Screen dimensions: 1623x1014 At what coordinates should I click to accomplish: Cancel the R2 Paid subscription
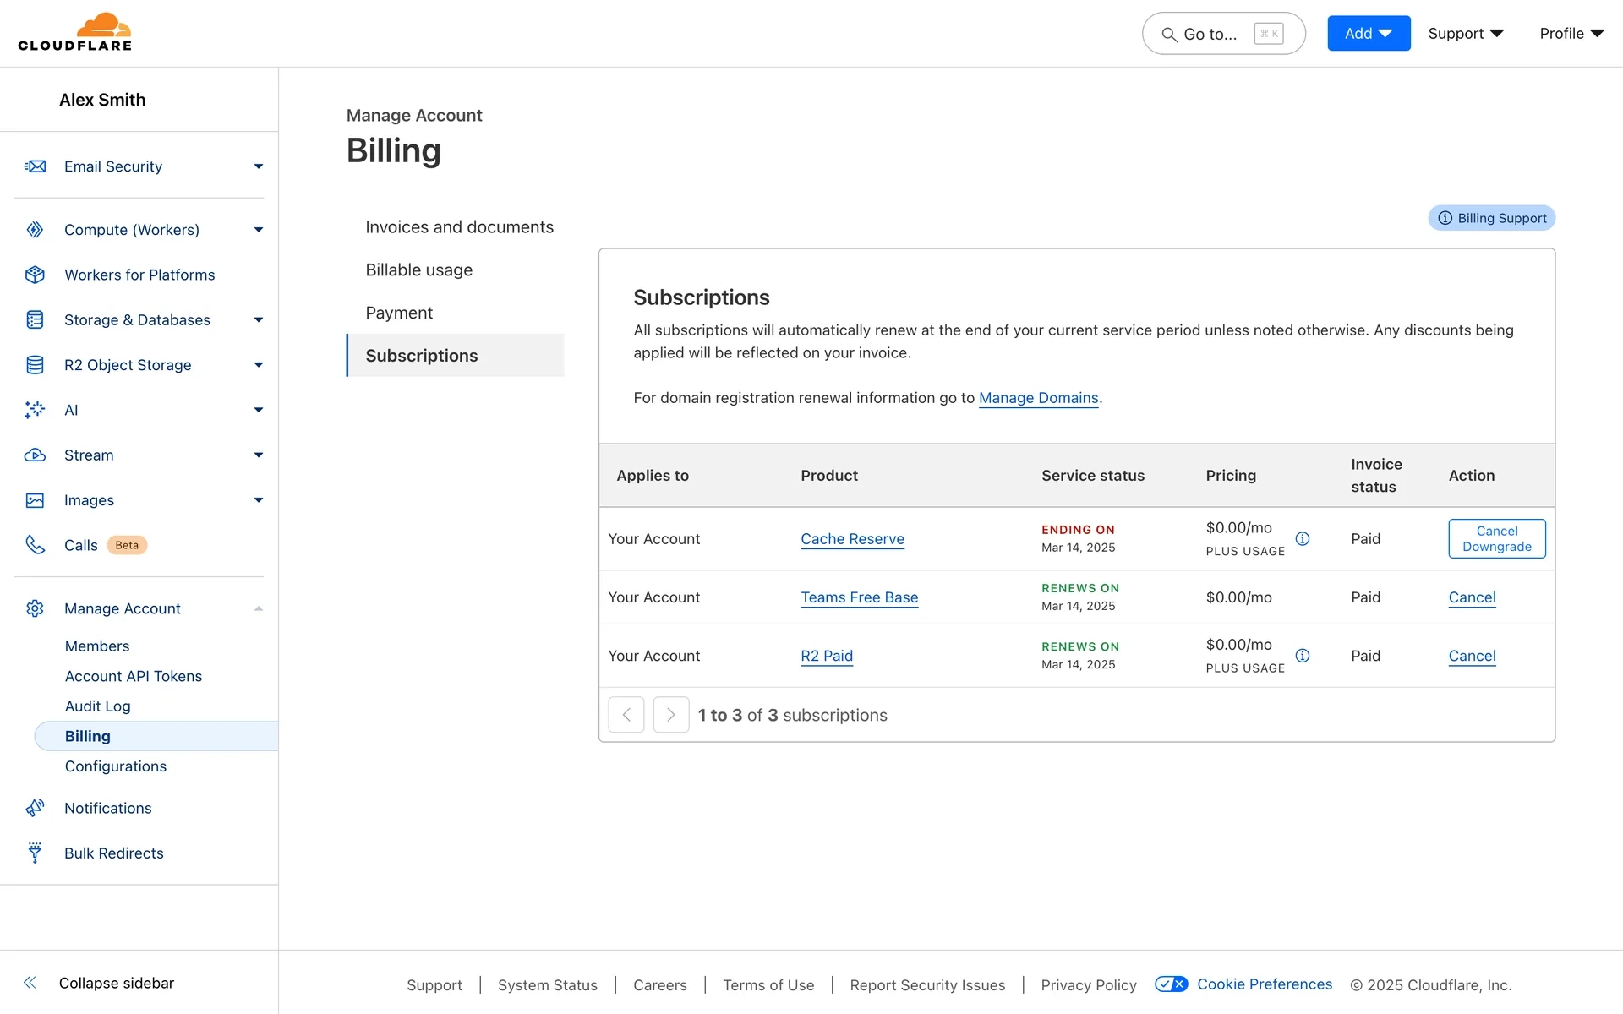tap(1472, 656)
